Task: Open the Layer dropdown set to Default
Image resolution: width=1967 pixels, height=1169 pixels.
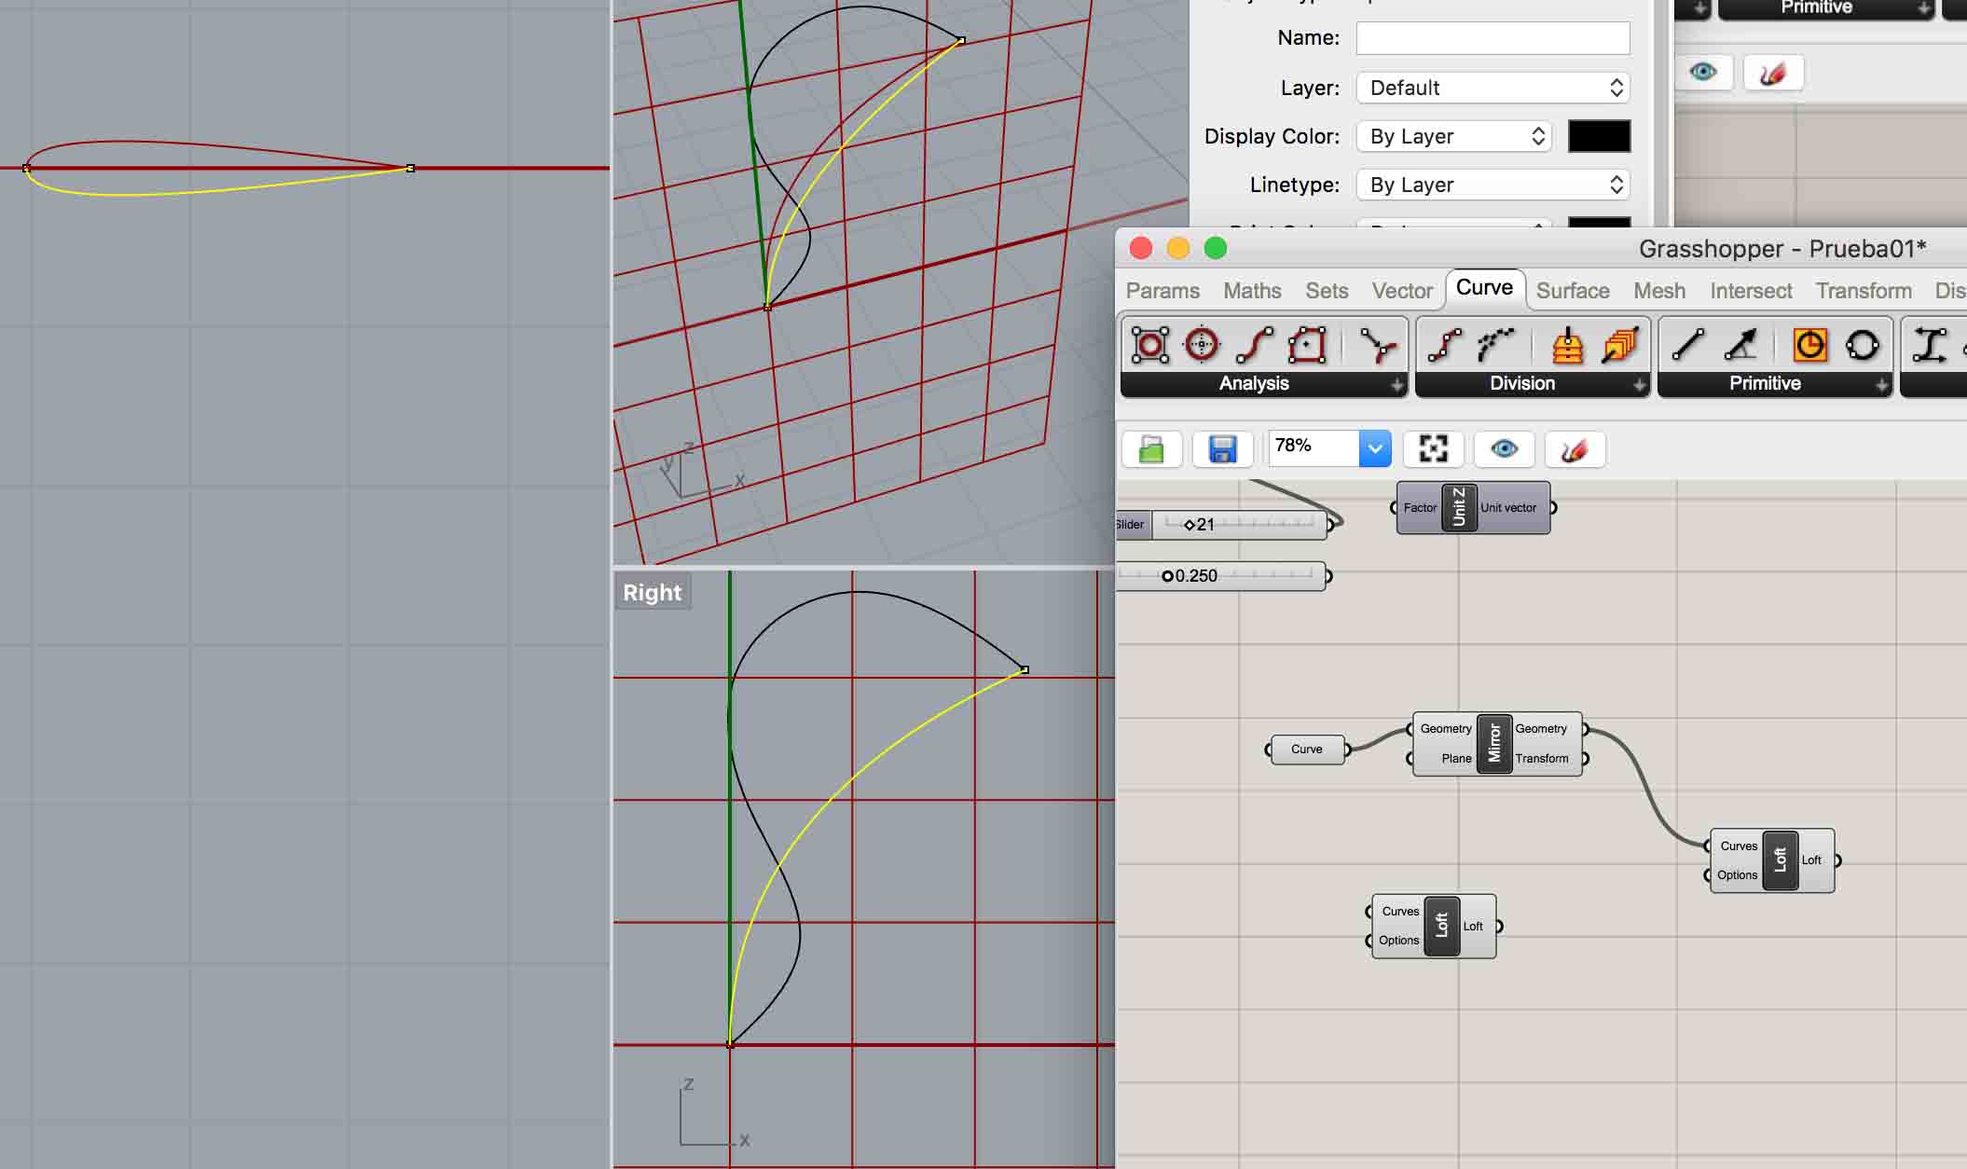Action: pos(1492,88)
